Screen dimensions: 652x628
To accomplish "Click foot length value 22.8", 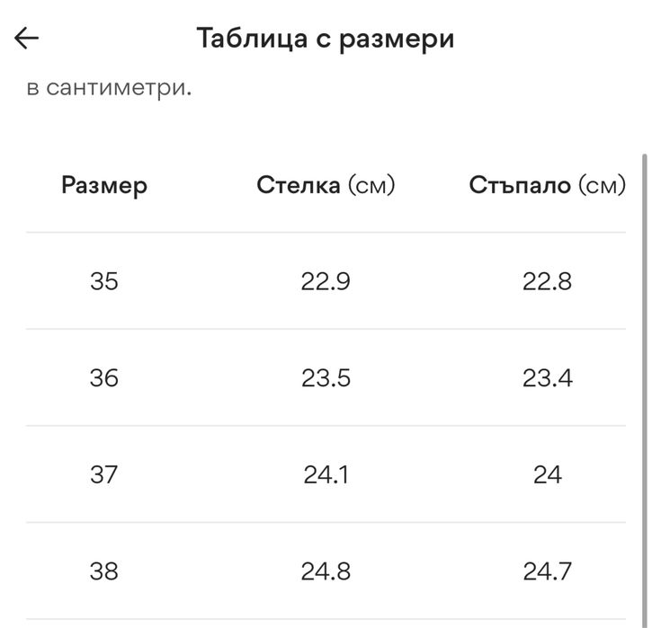I will click(547, 282).
